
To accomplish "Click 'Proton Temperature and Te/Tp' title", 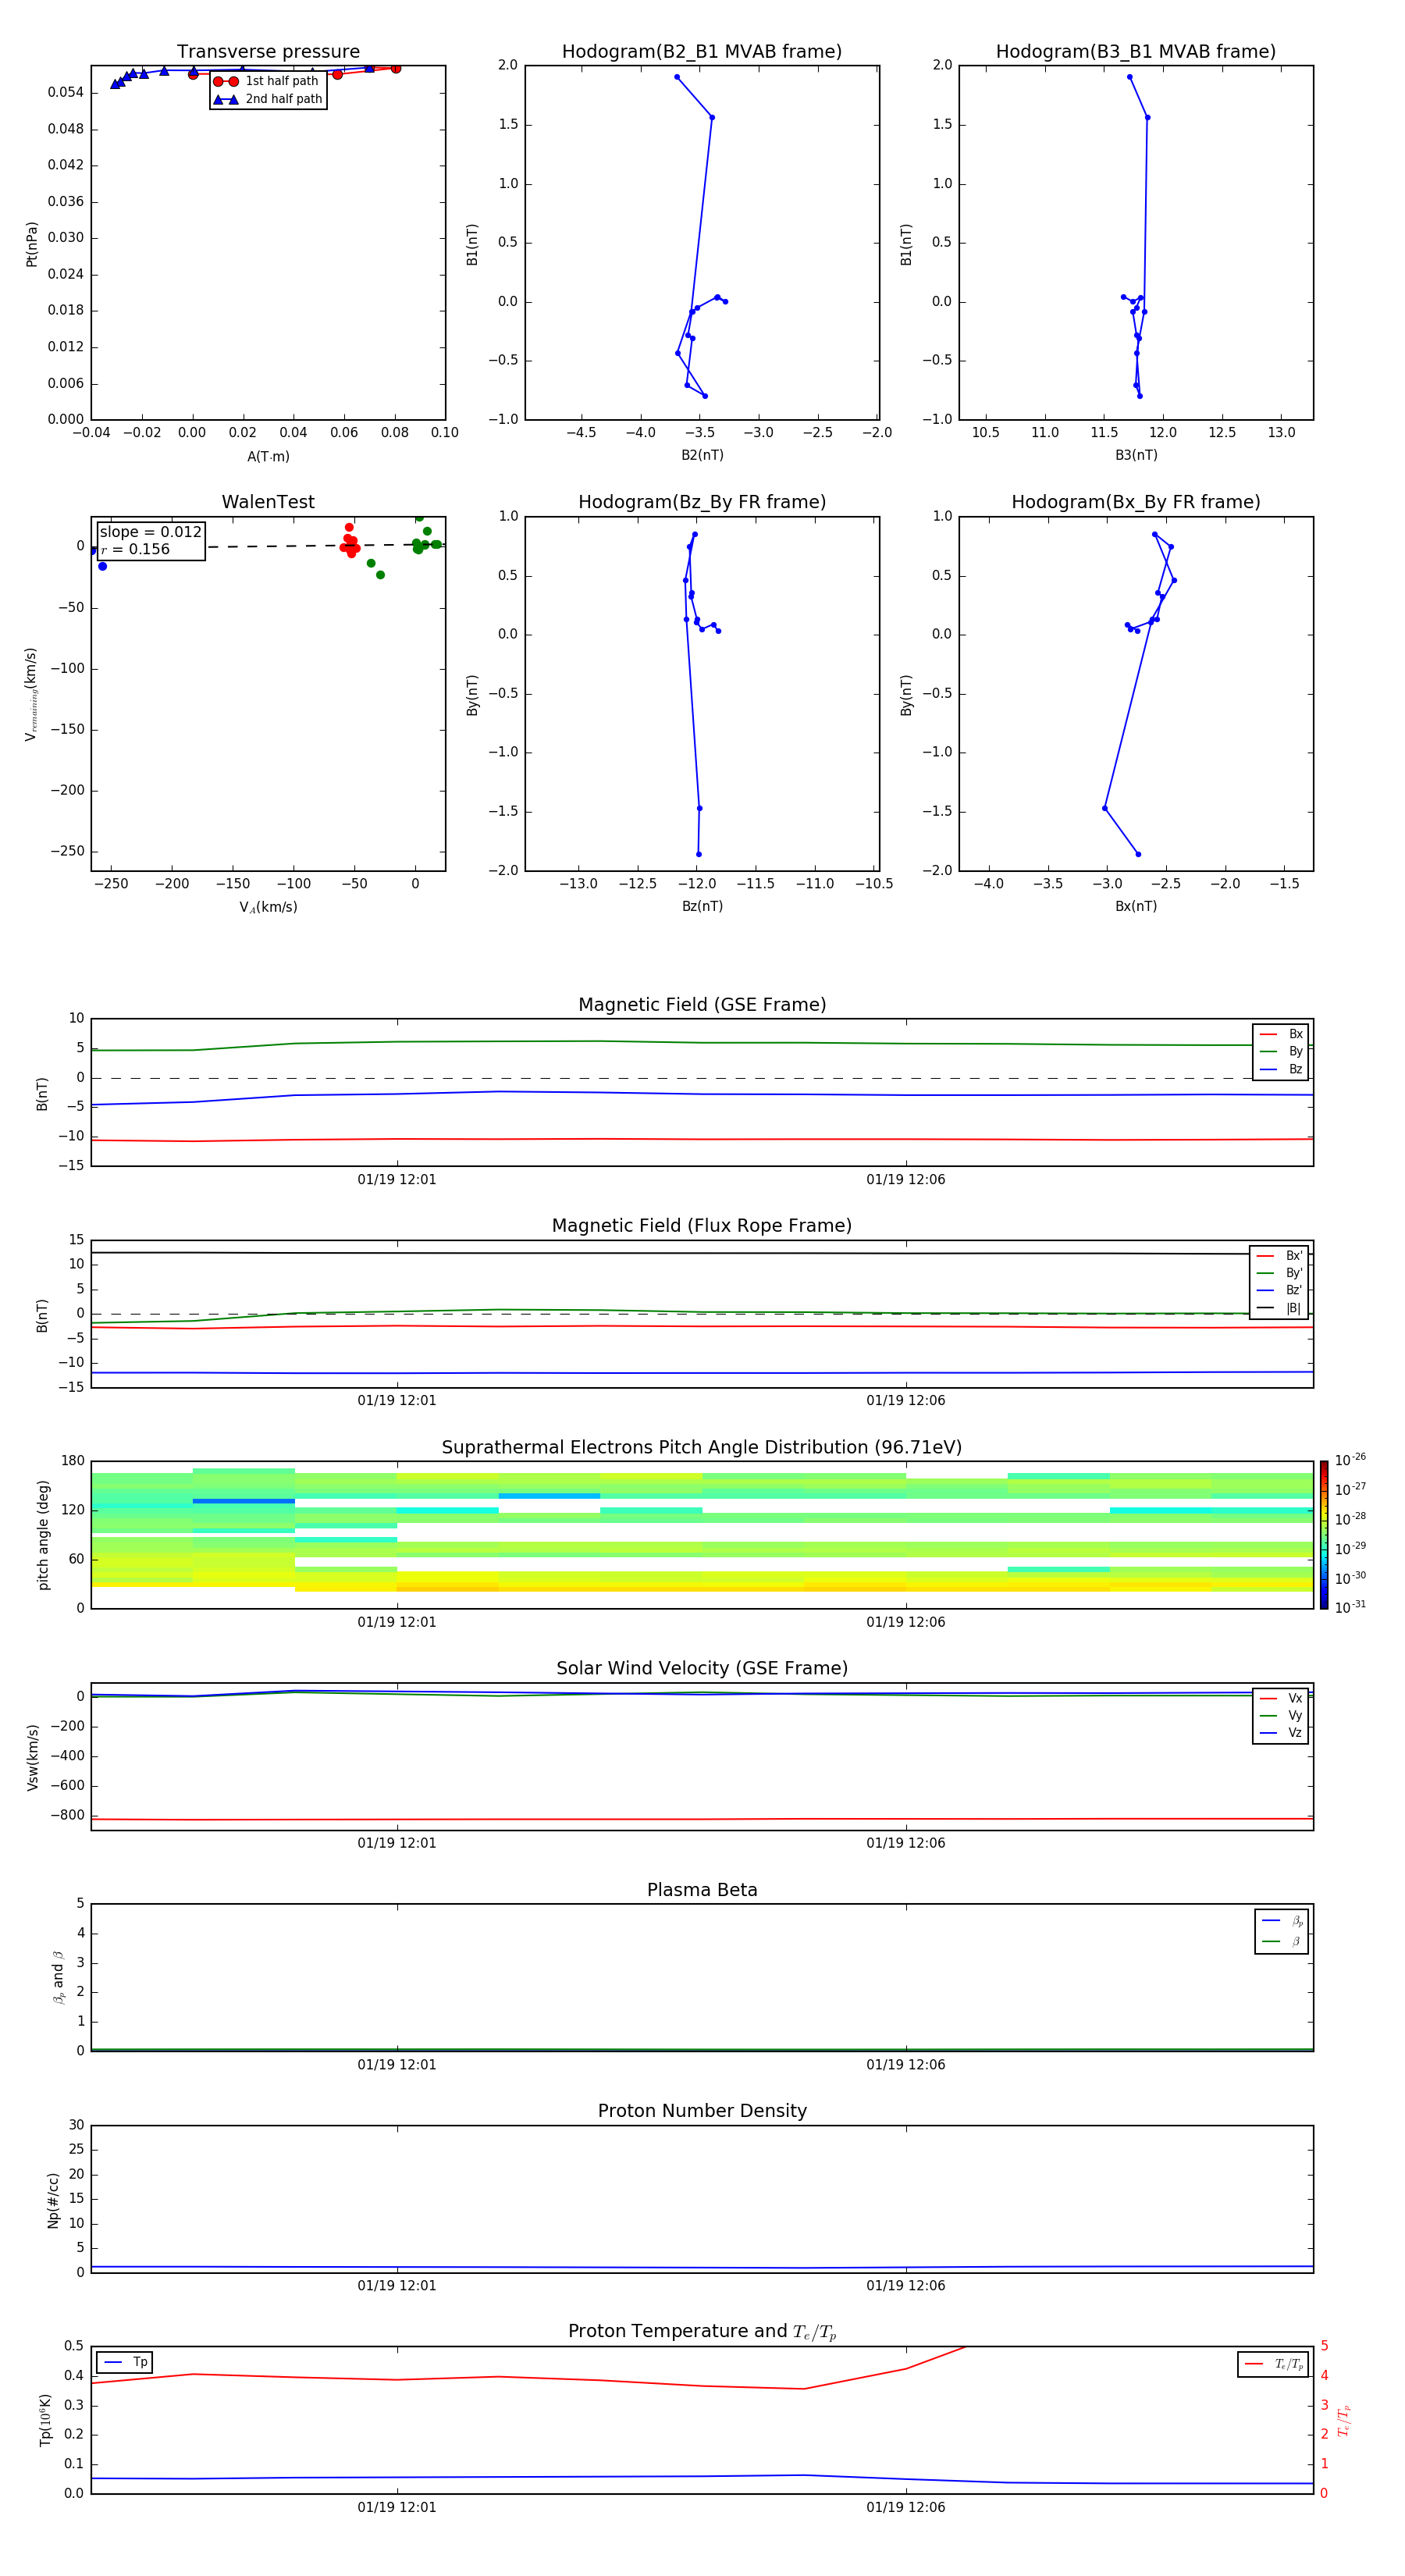I will point(702,2332).
